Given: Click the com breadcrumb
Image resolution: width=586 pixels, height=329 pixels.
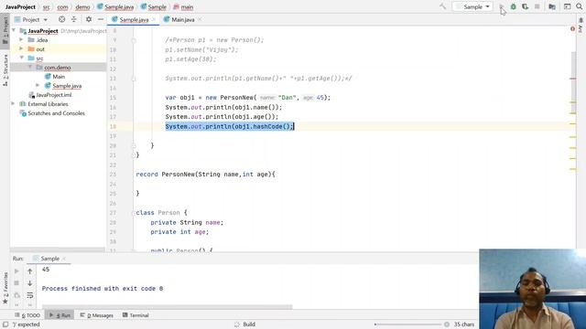Looking at the screenshot, I should click(62, 7).
